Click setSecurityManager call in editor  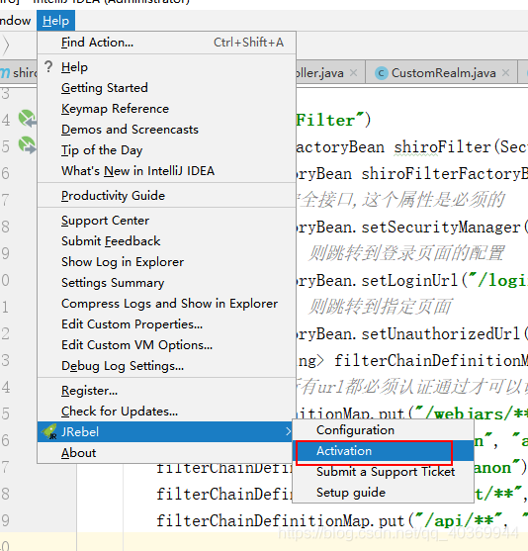pyautogui.click(x=441, y=227)
